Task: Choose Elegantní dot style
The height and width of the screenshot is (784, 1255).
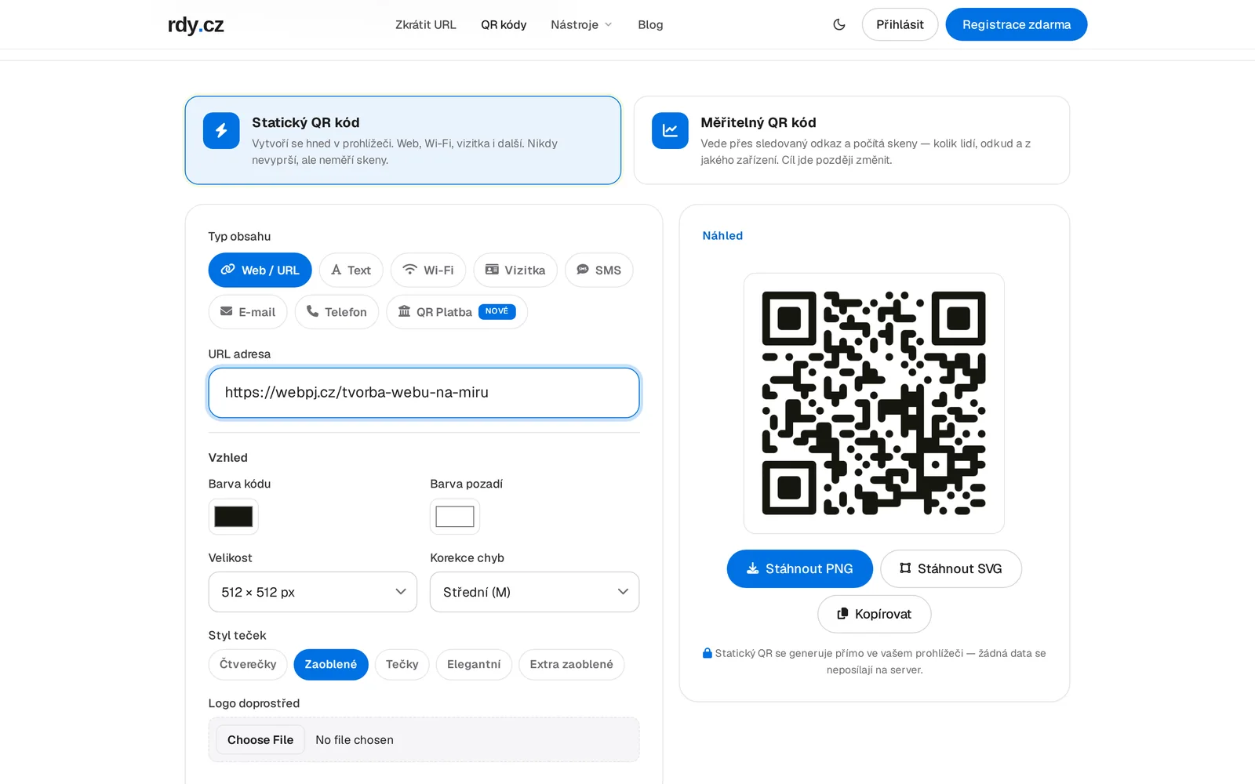Action: [474, 664]
